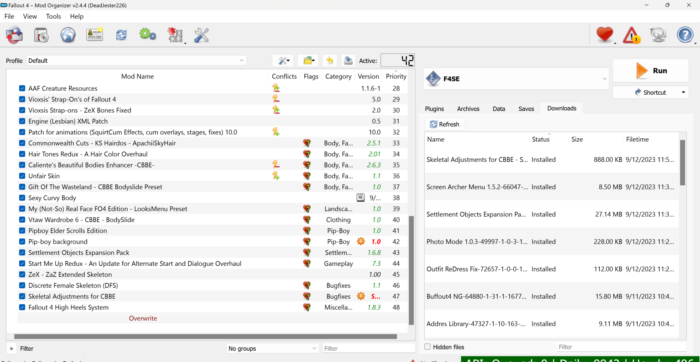Image resolution: width=700 pixels, height=362 pixels.
Task: Uncheck AAF Creature Resources mod
Action: click(22, 88)
